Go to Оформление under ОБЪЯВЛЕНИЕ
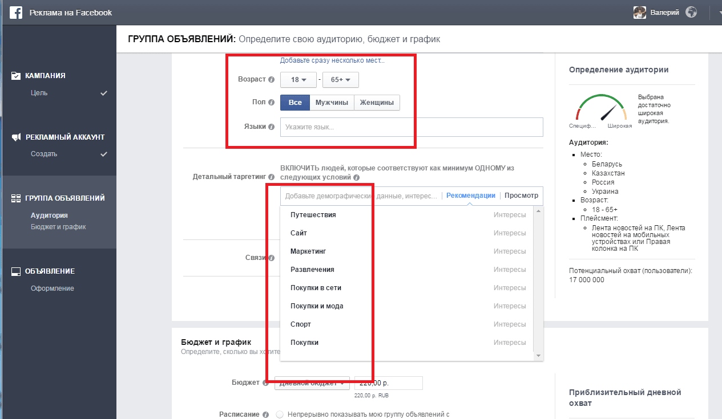Screen dimensions: 722x419 [x=53, y=288]
